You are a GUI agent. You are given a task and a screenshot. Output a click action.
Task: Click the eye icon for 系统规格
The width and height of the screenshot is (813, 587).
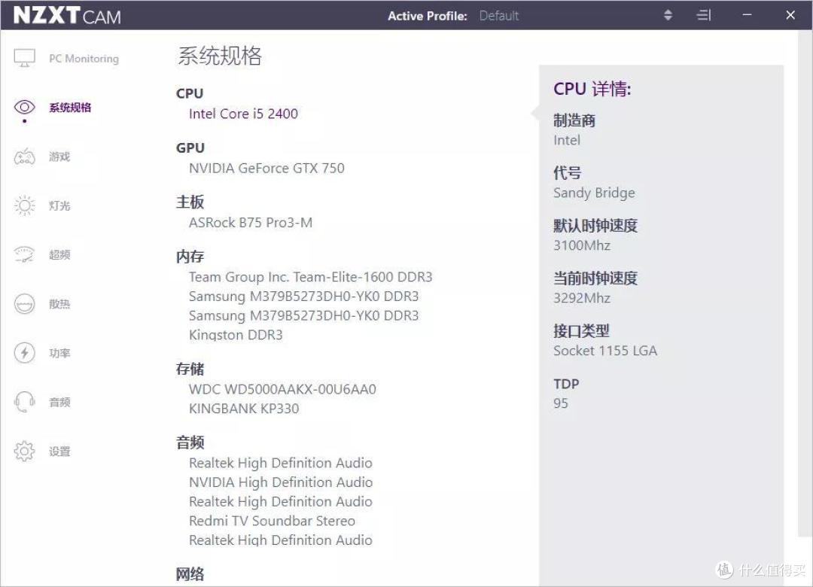click(24, 108)
